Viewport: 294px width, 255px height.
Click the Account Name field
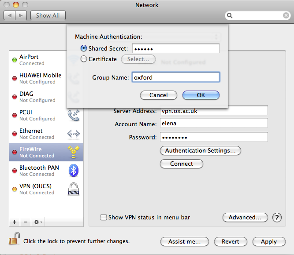214,123
